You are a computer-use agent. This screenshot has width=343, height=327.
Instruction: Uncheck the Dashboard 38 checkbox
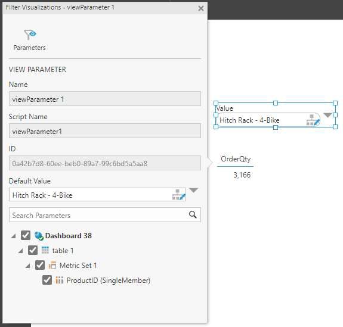[x=26, y=235]
